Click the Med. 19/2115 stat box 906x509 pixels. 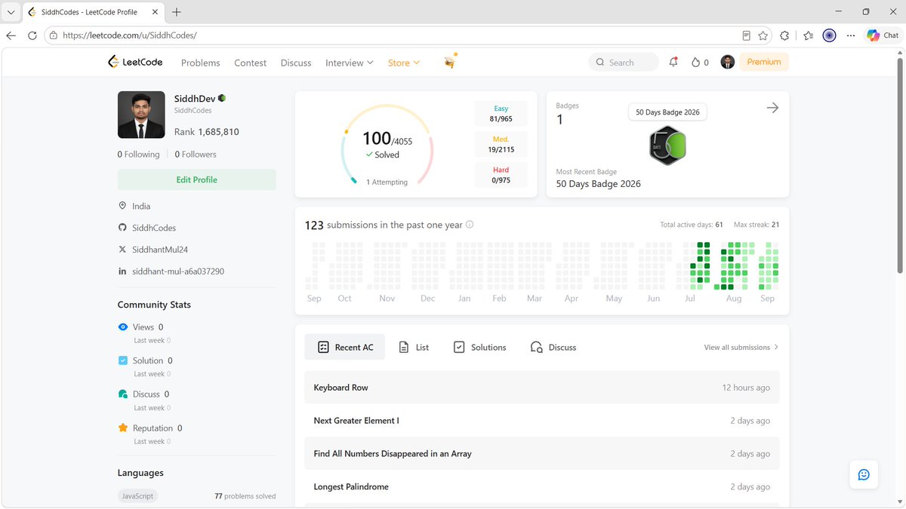coord(501,144)
